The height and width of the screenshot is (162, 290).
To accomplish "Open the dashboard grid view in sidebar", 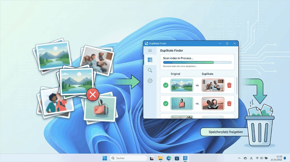I will [150, 60].
